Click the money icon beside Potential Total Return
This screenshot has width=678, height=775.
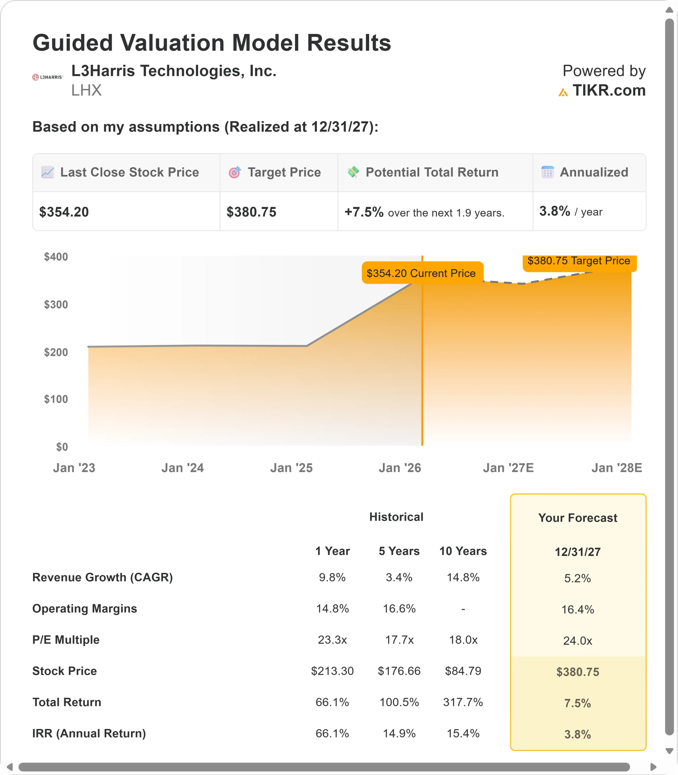tap(353, 172)
